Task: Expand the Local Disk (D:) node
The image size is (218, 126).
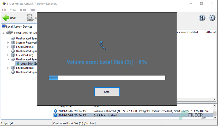Action: 8,68
